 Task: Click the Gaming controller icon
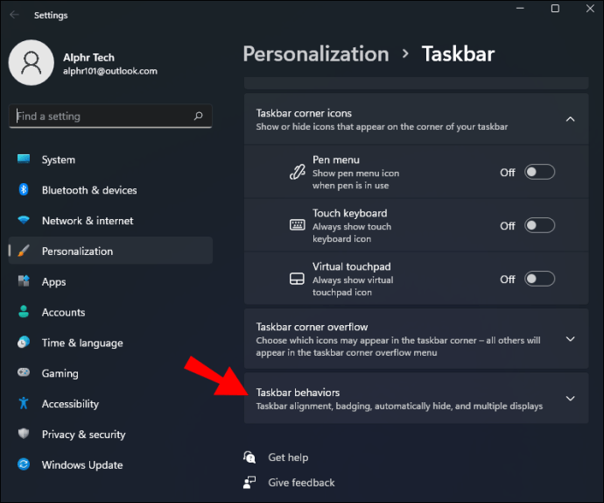click(x=24, y=373)
